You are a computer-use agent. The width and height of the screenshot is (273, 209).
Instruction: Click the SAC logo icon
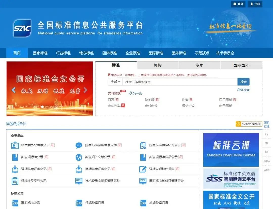pyautogui.click(x=22, y=28)
